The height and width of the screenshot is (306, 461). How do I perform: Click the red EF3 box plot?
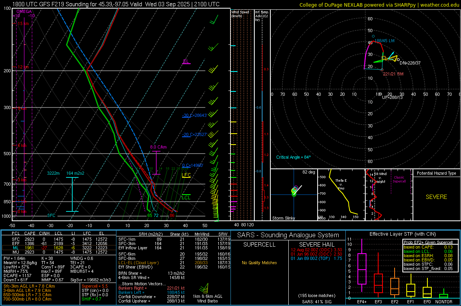(378, 283)
